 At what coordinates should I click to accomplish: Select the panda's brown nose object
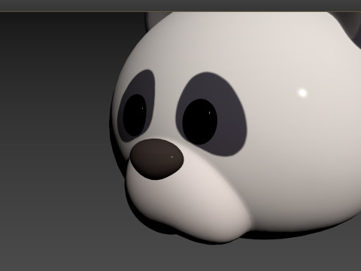156,159
